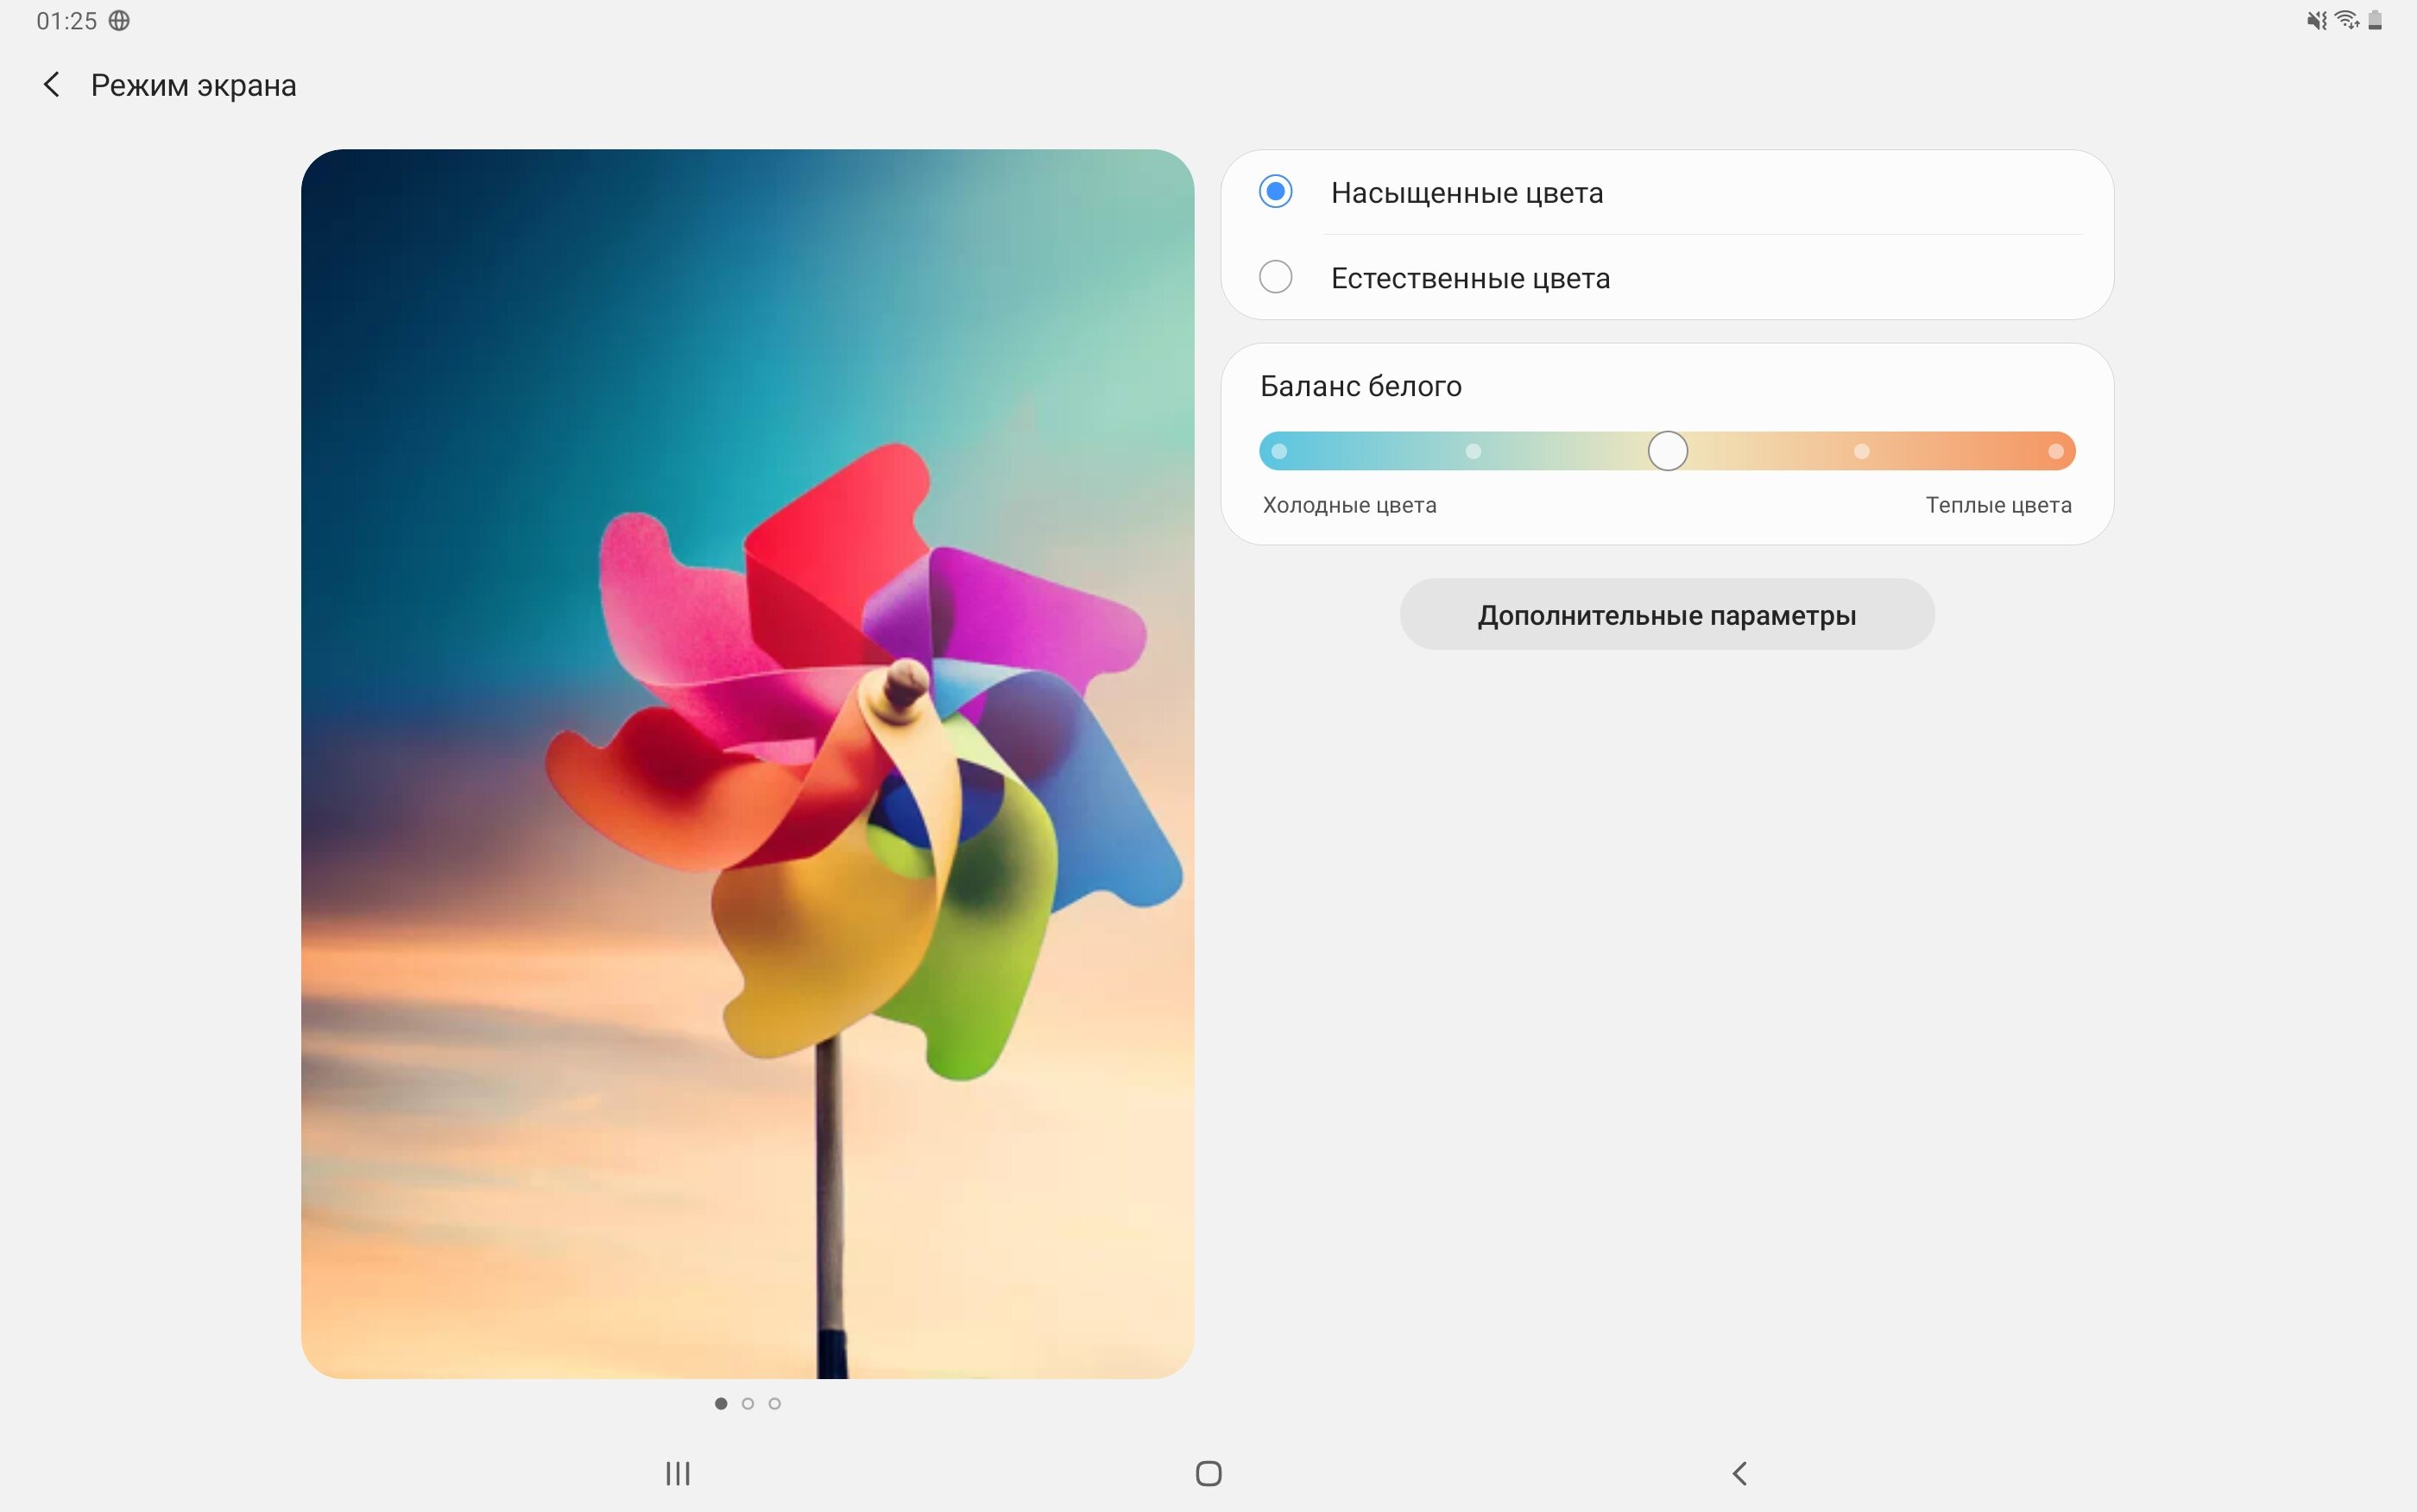Choose the fourth warm white balance dot

pyautogui.click(x=1862, y=451)
